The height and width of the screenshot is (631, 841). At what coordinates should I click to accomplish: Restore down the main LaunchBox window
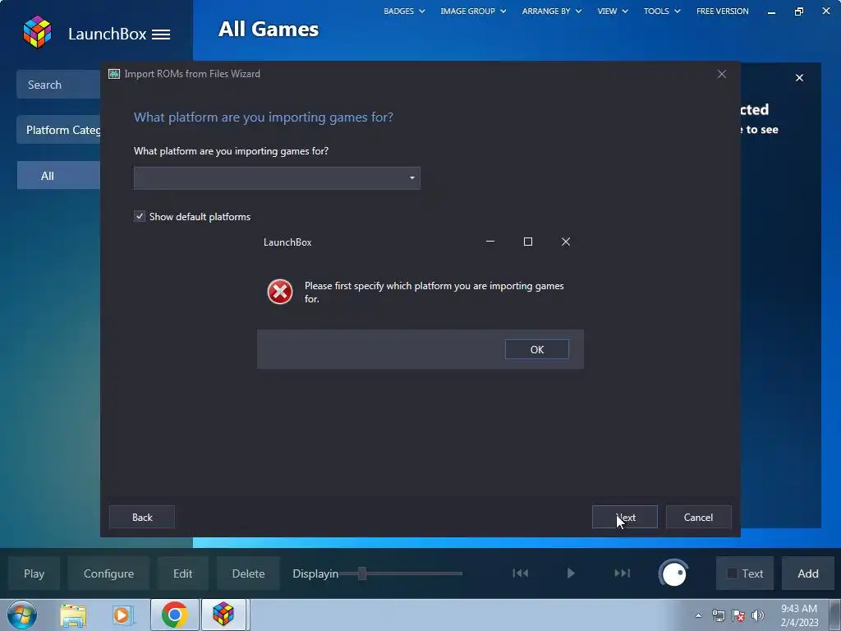pyautogui.click(x=799, y=12)
